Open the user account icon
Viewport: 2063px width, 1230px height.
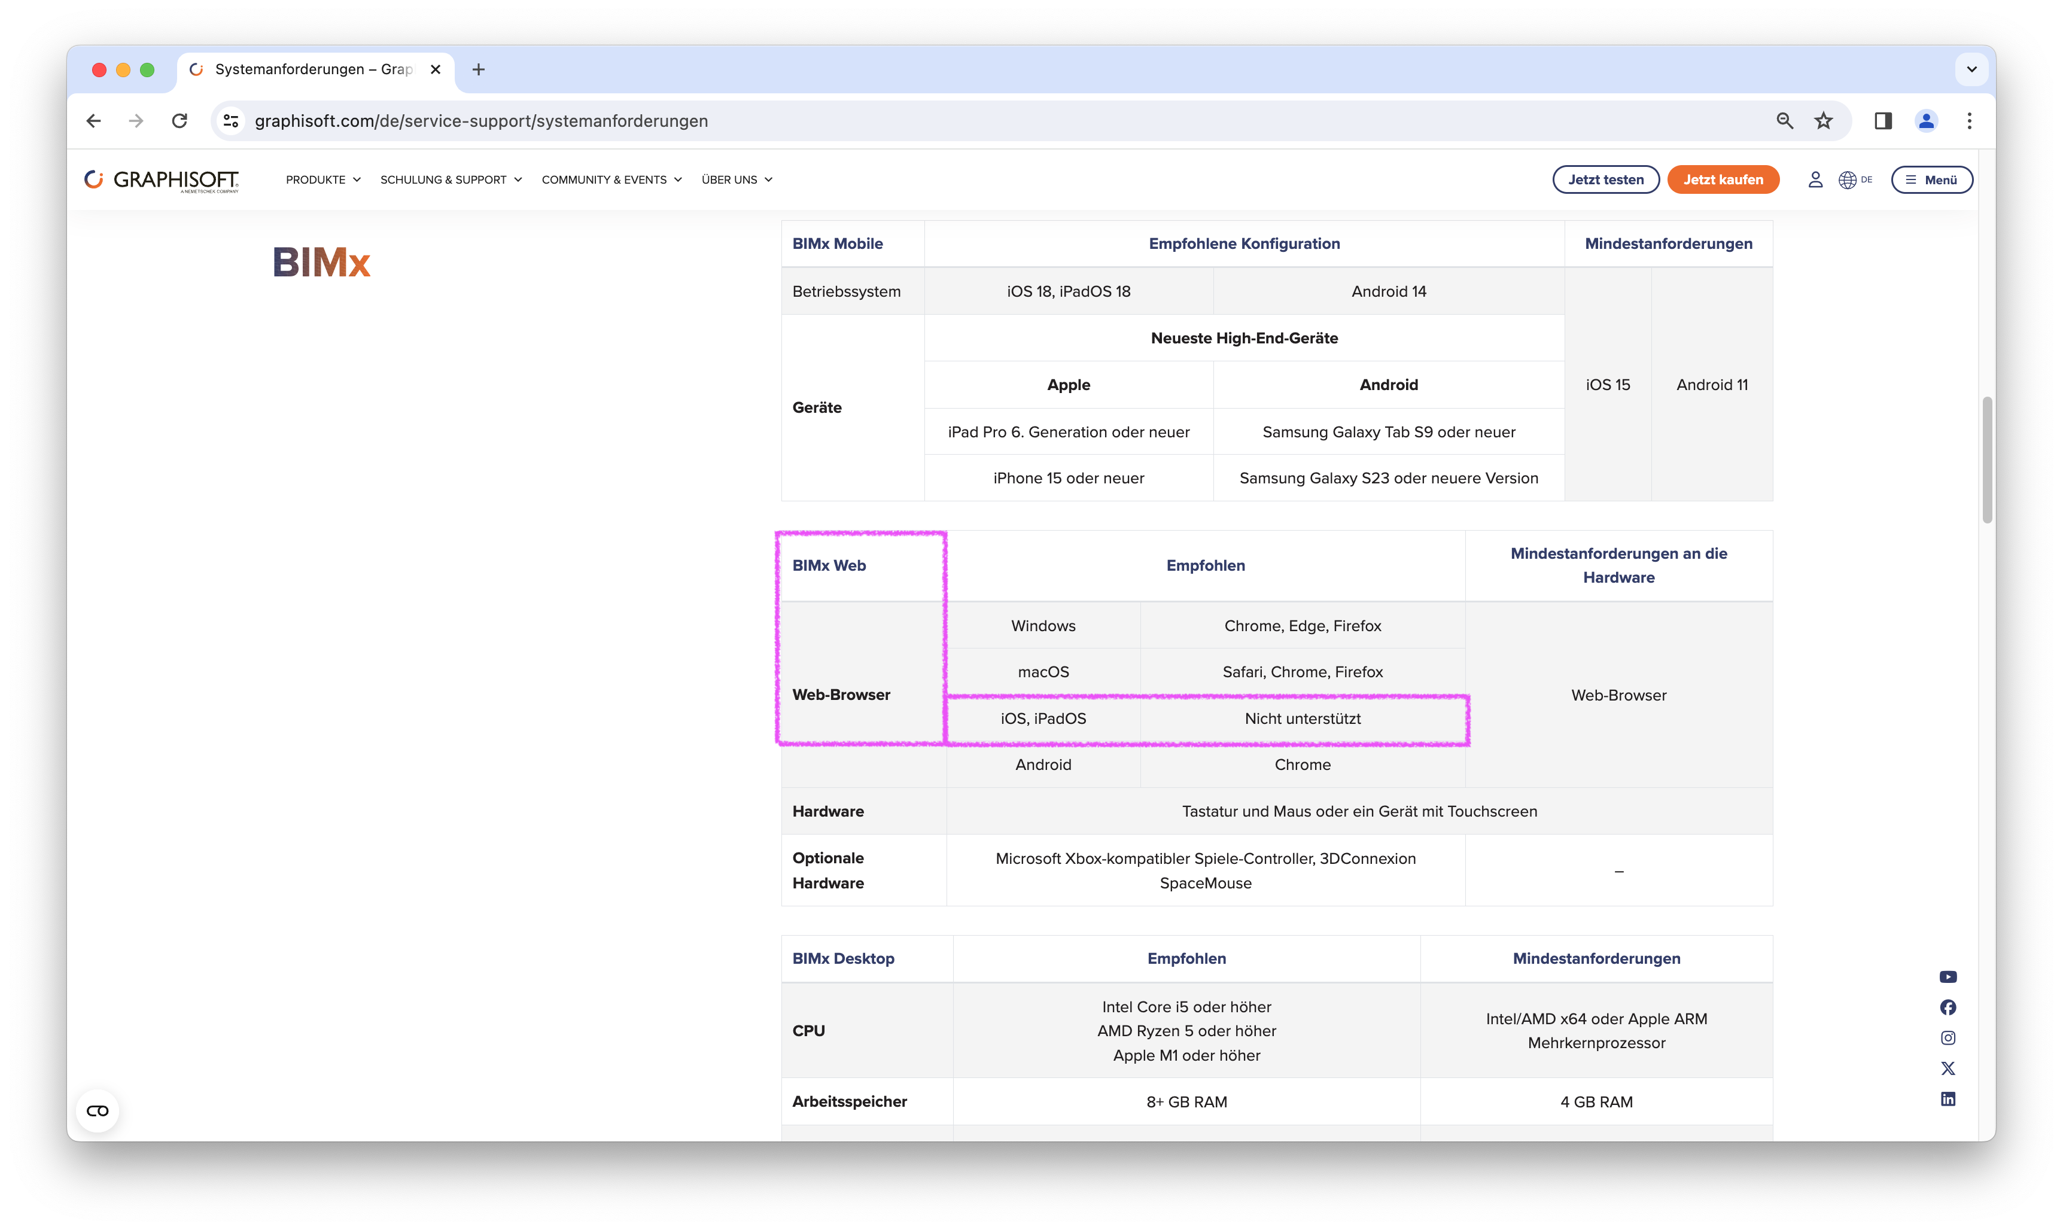1815,180
